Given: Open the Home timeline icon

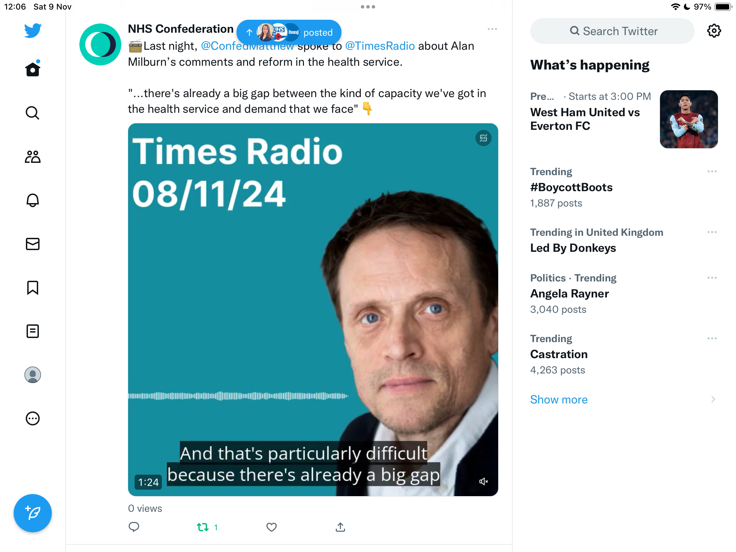Looking at the screenshot, I should [x=33, y=69].
